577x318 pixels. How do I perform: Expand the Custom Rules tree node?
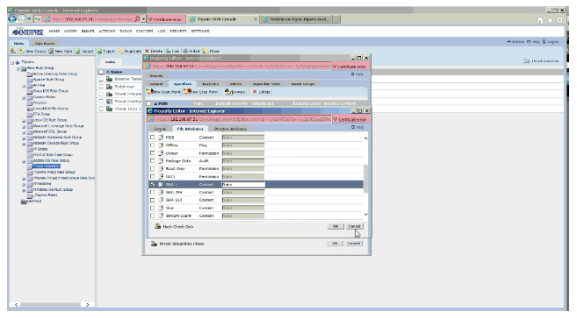(x=24, y=97)
